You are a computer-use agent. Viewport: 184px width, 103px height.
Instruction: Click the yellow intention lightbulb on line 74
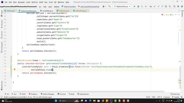tap(15, 70)
